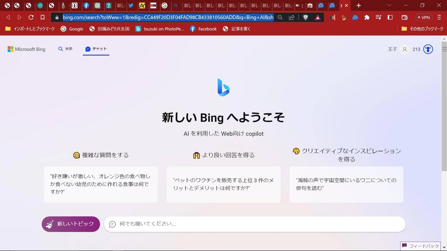Go back with the browser back arrow

8,17
